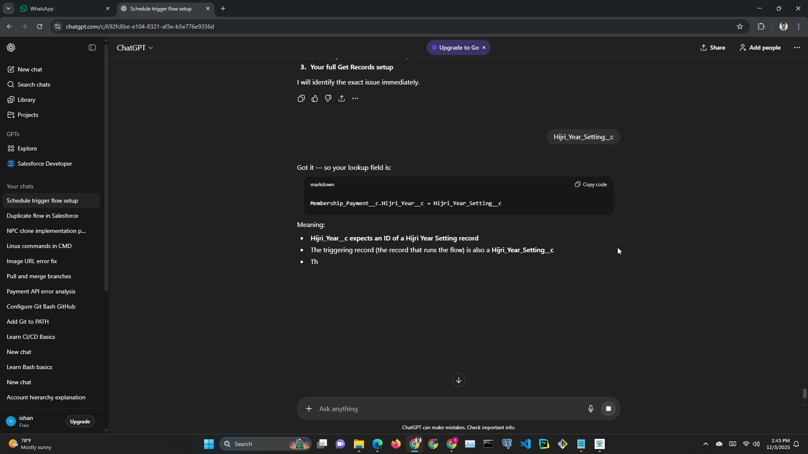Open Payment API error analysis chat
The image size is (808, 454).
(x=41, y=291)
